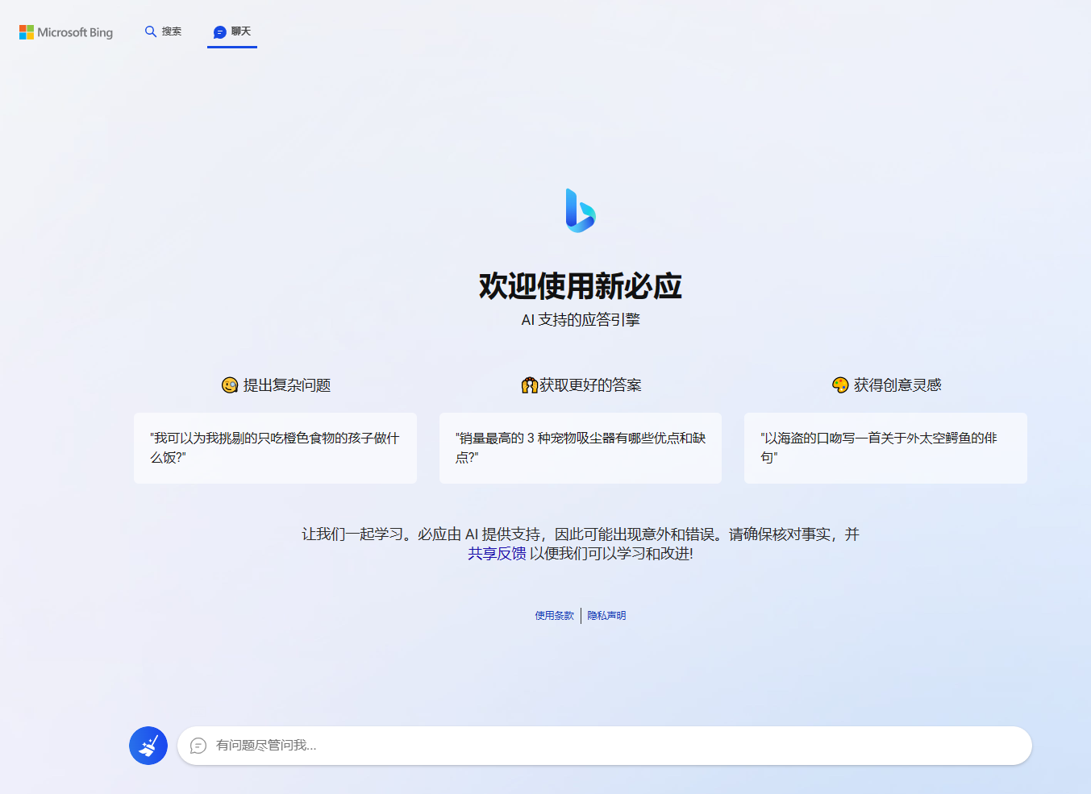1091x794 pixels.
Task: Click the pirate haiku suggestion card
Action: tap(885, 448)
